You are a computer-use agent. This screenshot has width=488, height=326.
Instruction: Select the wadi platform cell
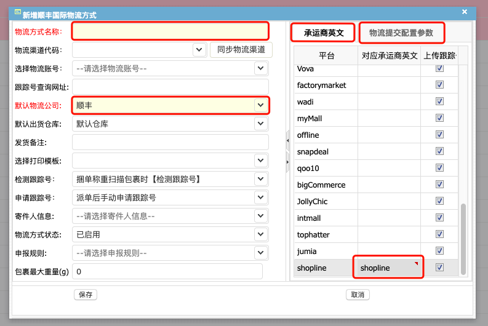click(326, 101)
